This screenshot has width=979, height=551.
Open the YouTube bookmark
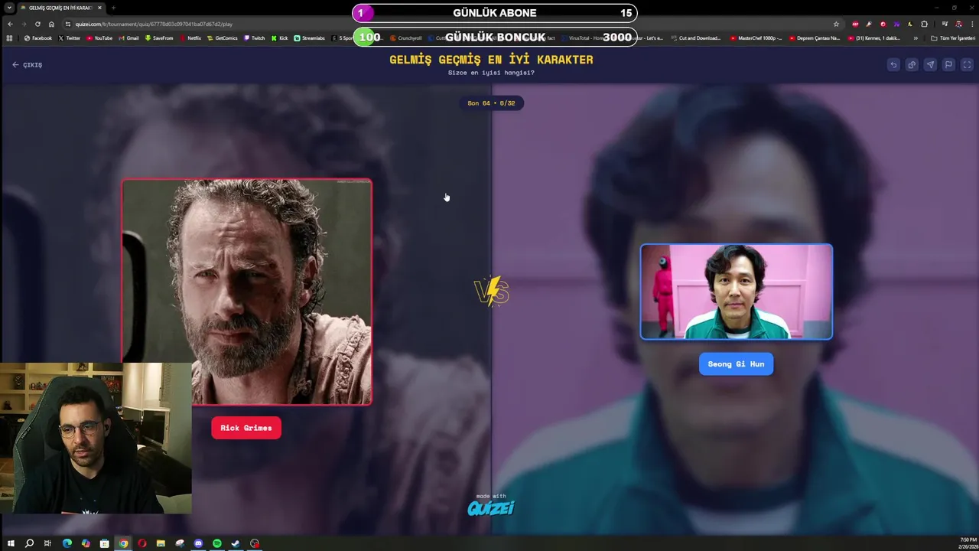click(x=99, y=37)
